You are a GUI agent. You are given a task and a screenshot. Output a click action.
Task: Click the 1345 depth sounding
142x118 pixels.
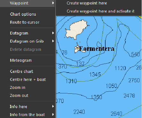tap(95, 74)
